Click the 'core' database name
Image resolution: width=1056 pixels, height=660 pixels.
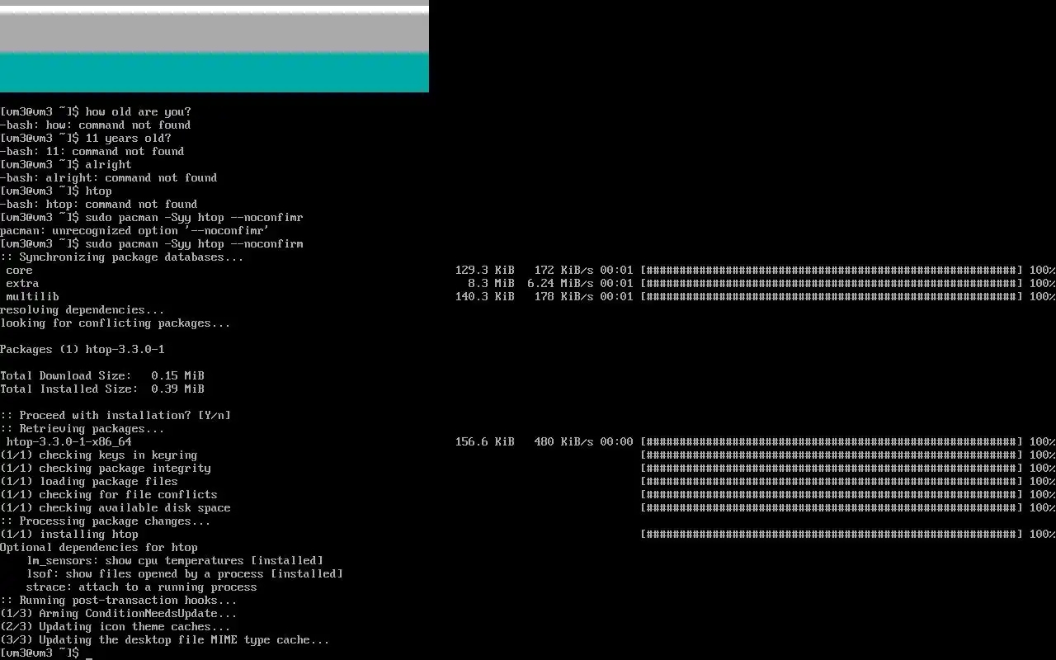pos(20,271)
